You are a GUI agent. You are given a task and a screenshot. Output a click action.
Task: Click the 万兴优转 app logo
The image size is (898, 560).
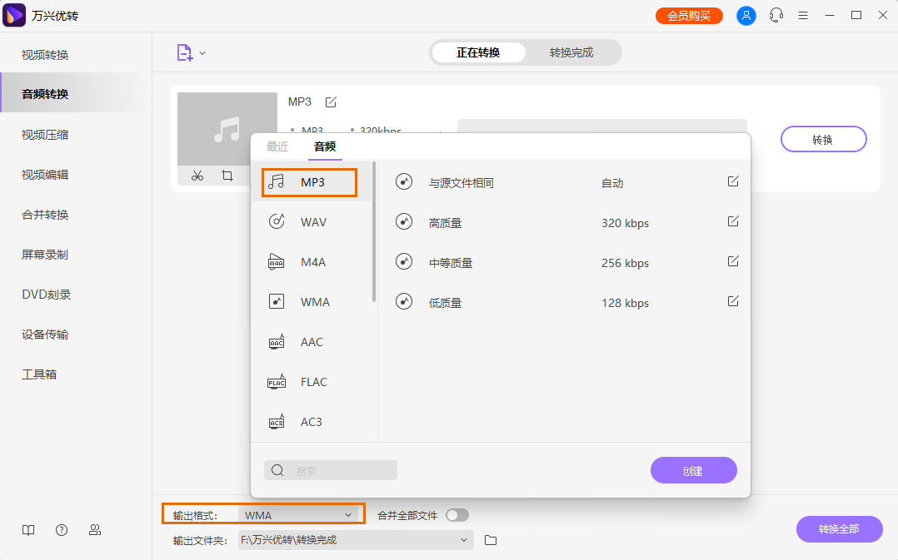point(14,15)
